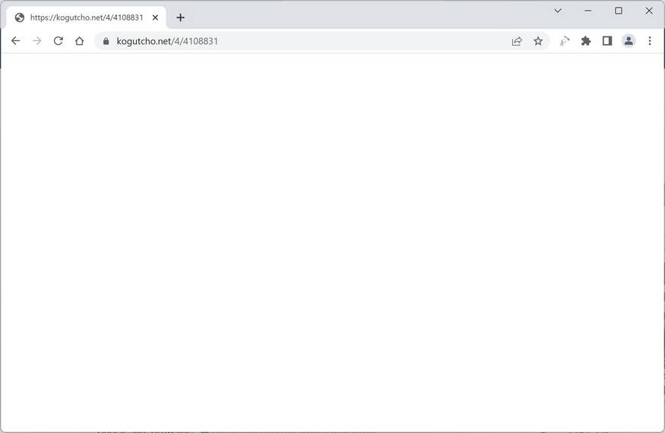Viewport: 665px width, 433px height.
Task: Share this page using the share icon
Action: click(517, 41)
